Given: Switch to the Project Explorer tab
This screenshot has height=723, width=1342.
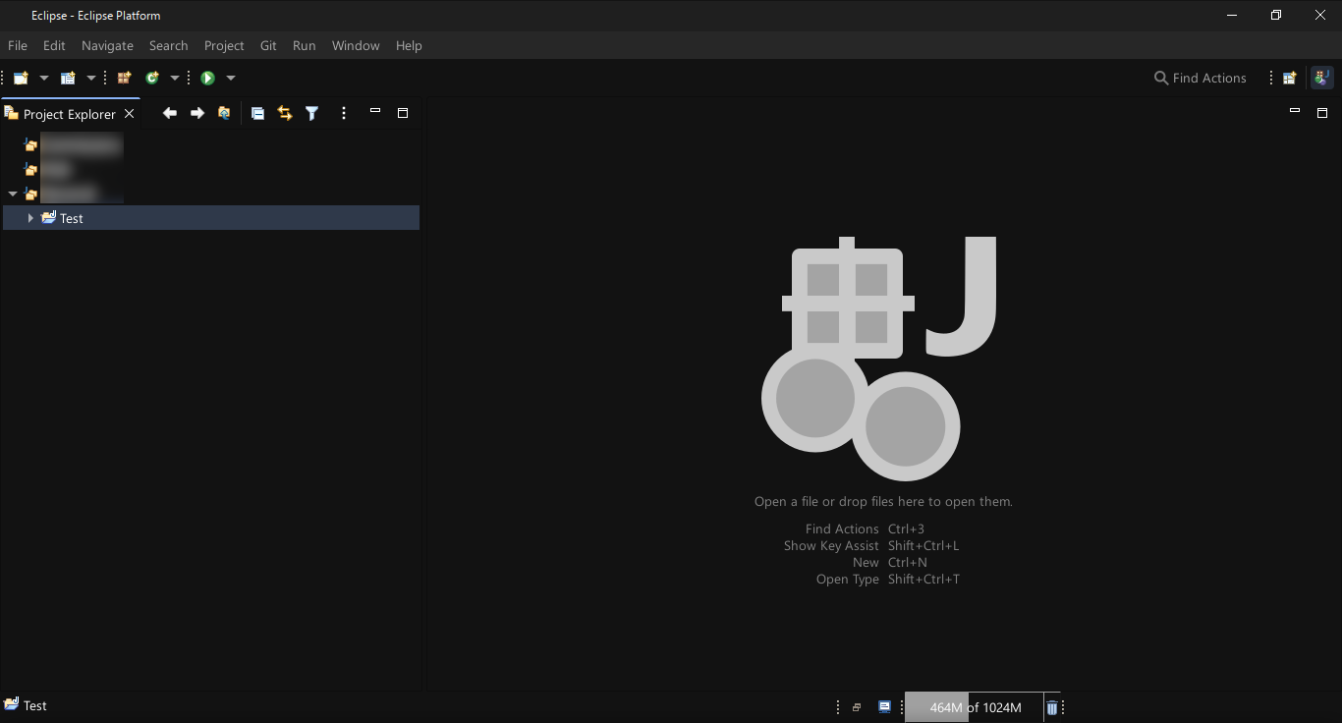Looking at the screenshot, I should tap(69, 114).
